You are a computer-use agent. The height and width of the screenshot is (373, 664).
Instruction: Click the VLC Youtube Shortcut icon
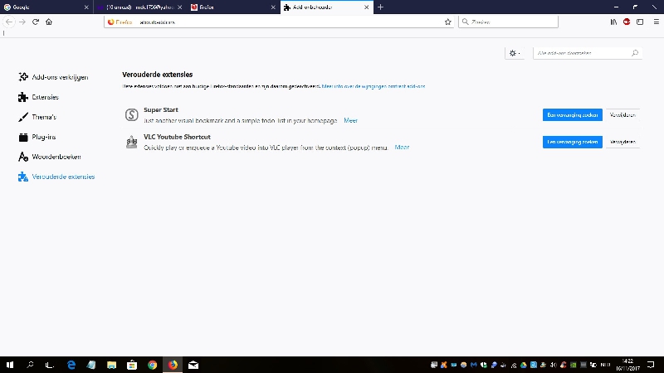130,143
